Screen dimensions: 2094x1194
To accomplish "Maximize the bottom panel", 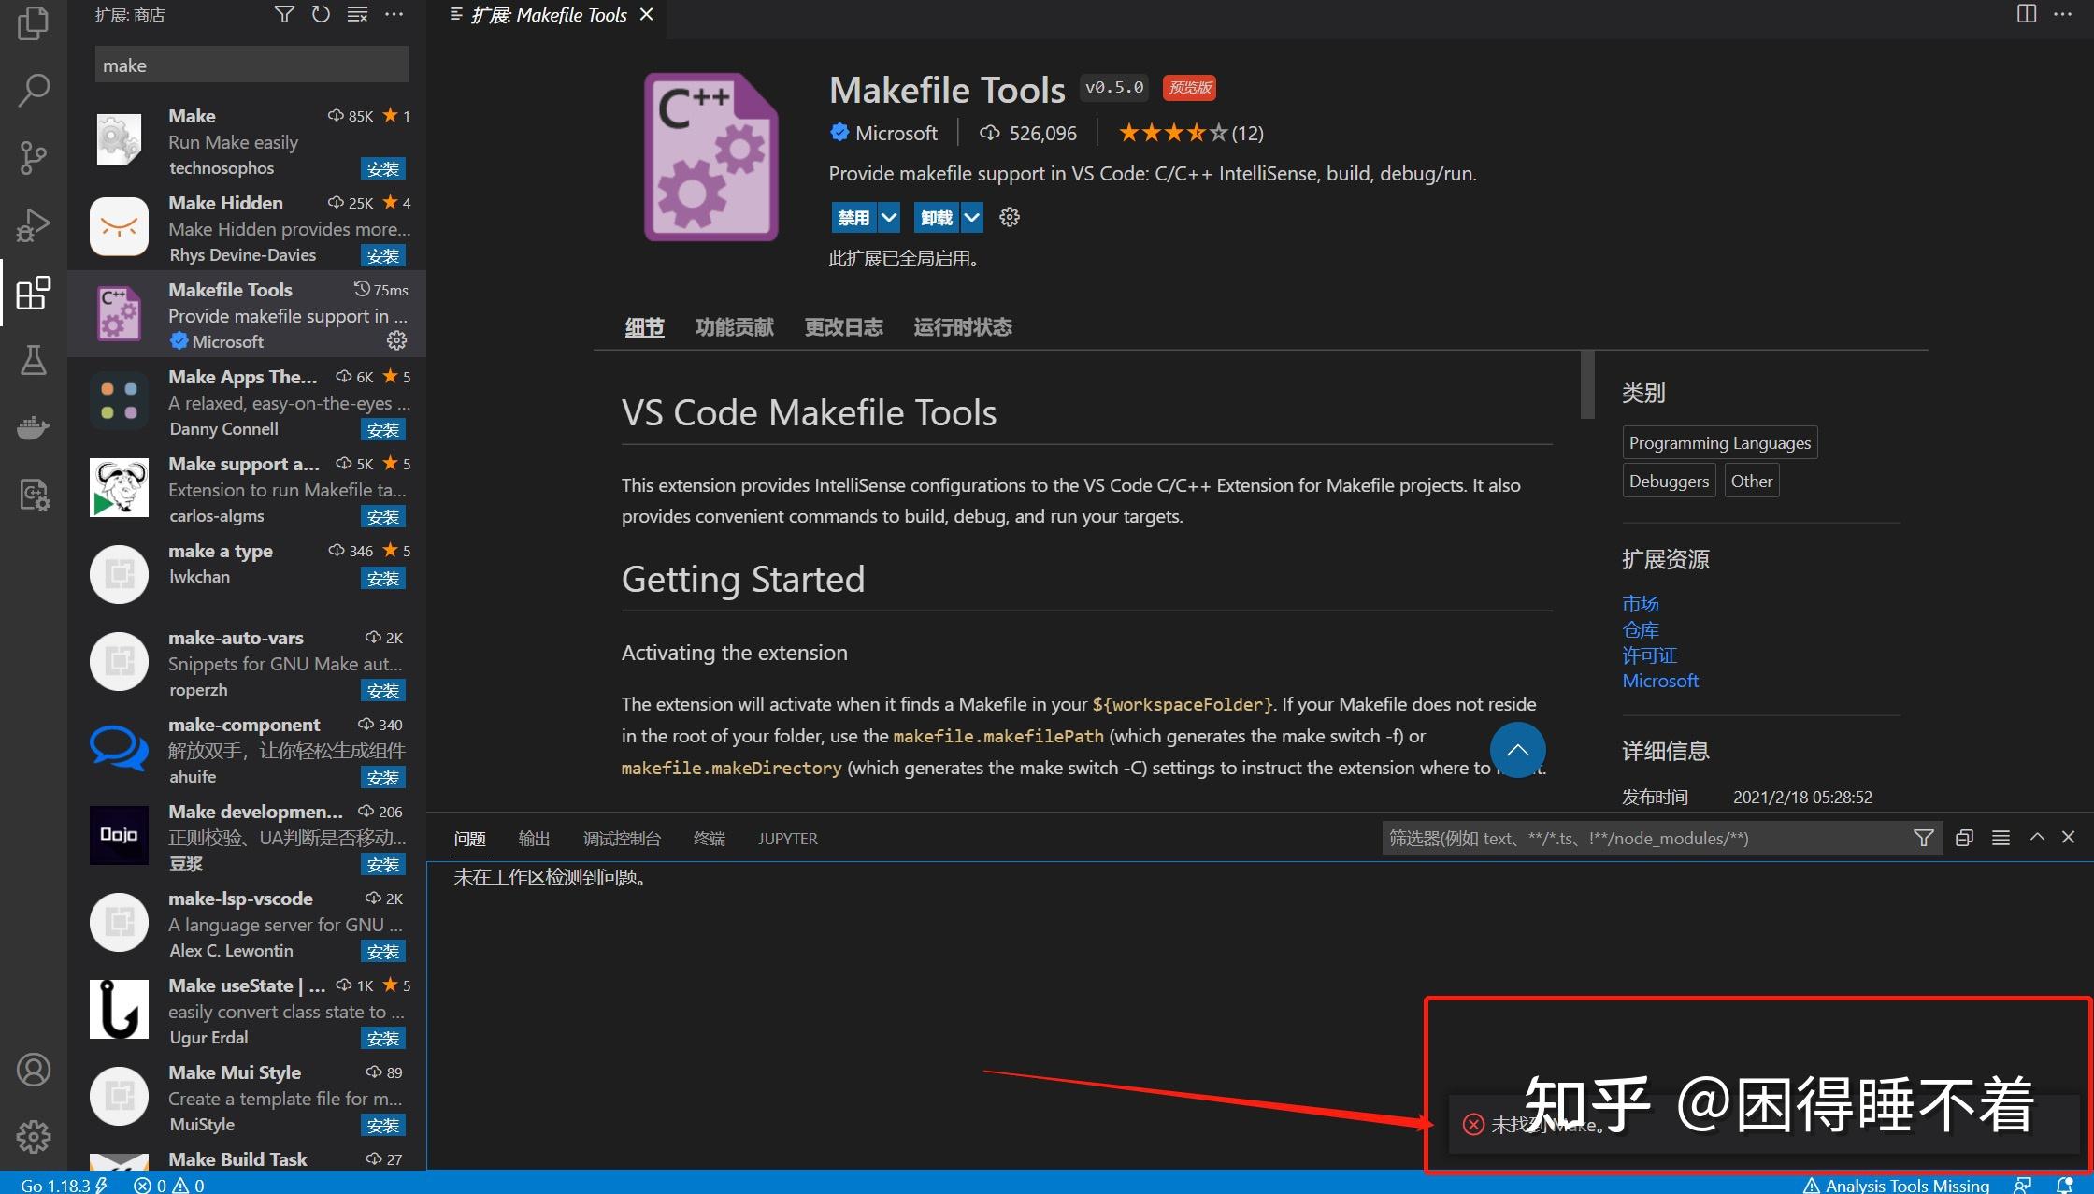I will click(x=2037, y=838).
